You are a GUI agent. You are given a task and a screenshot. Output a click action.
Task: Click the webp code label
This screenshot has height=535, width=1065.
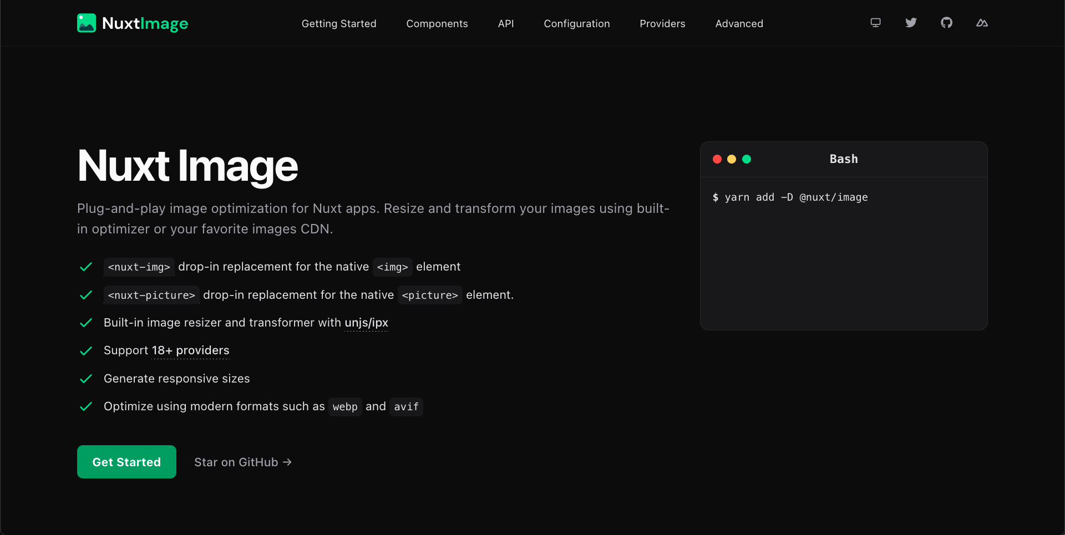[345, 407]
